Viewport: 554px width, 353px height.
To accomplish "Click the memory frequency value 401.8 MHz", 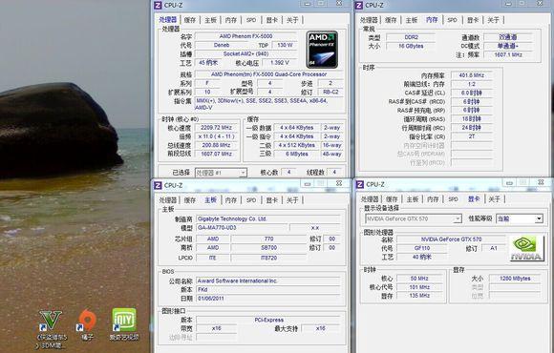I will (472, 75).
